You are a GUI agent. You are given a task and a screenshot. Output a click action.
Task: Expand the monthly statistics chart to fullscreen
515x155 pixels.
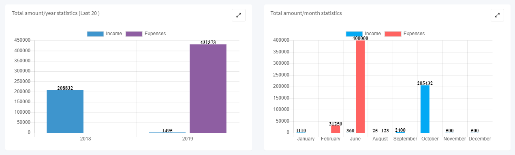pyautogui.click(x=497, y=15)
